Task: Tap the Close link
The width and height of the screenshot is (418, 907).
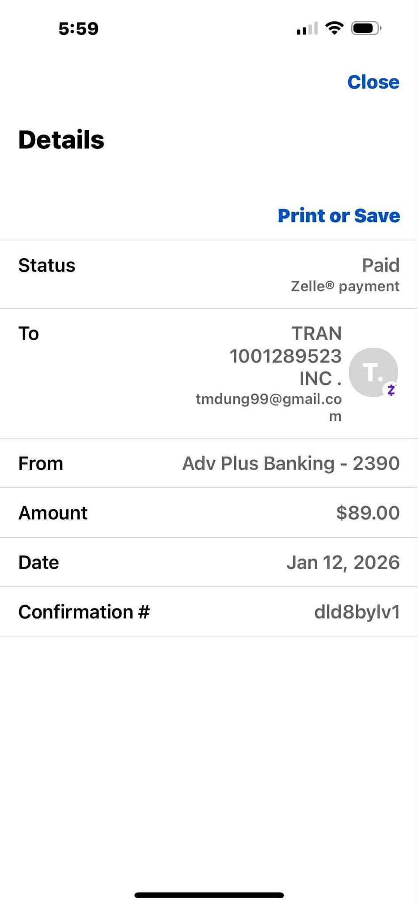Action: tap(373, 82)
